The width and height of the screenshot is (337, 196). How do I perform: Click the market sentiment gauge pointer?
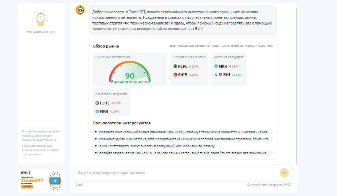(149, 75)
